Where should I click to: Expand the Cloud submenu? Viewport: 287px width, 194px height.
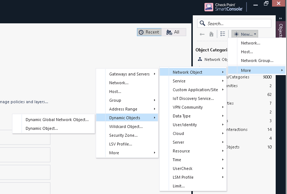click(x=193, y=134)
